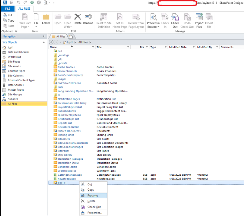Open Modified Date column dropdown
This screenshot has width=244, height=216.
pyautogui.click(x=194, y=47)
